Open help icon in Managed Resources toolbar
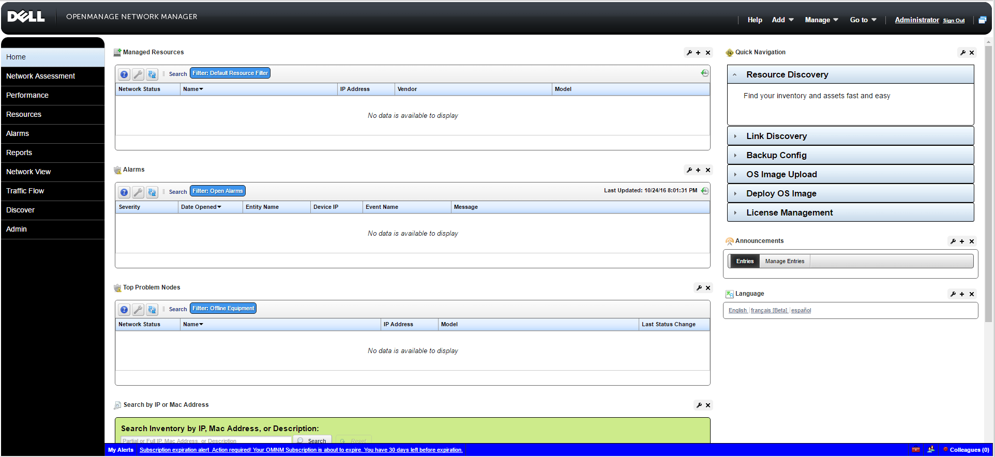This screenshot has width=995, height=457. pos(124,74)
